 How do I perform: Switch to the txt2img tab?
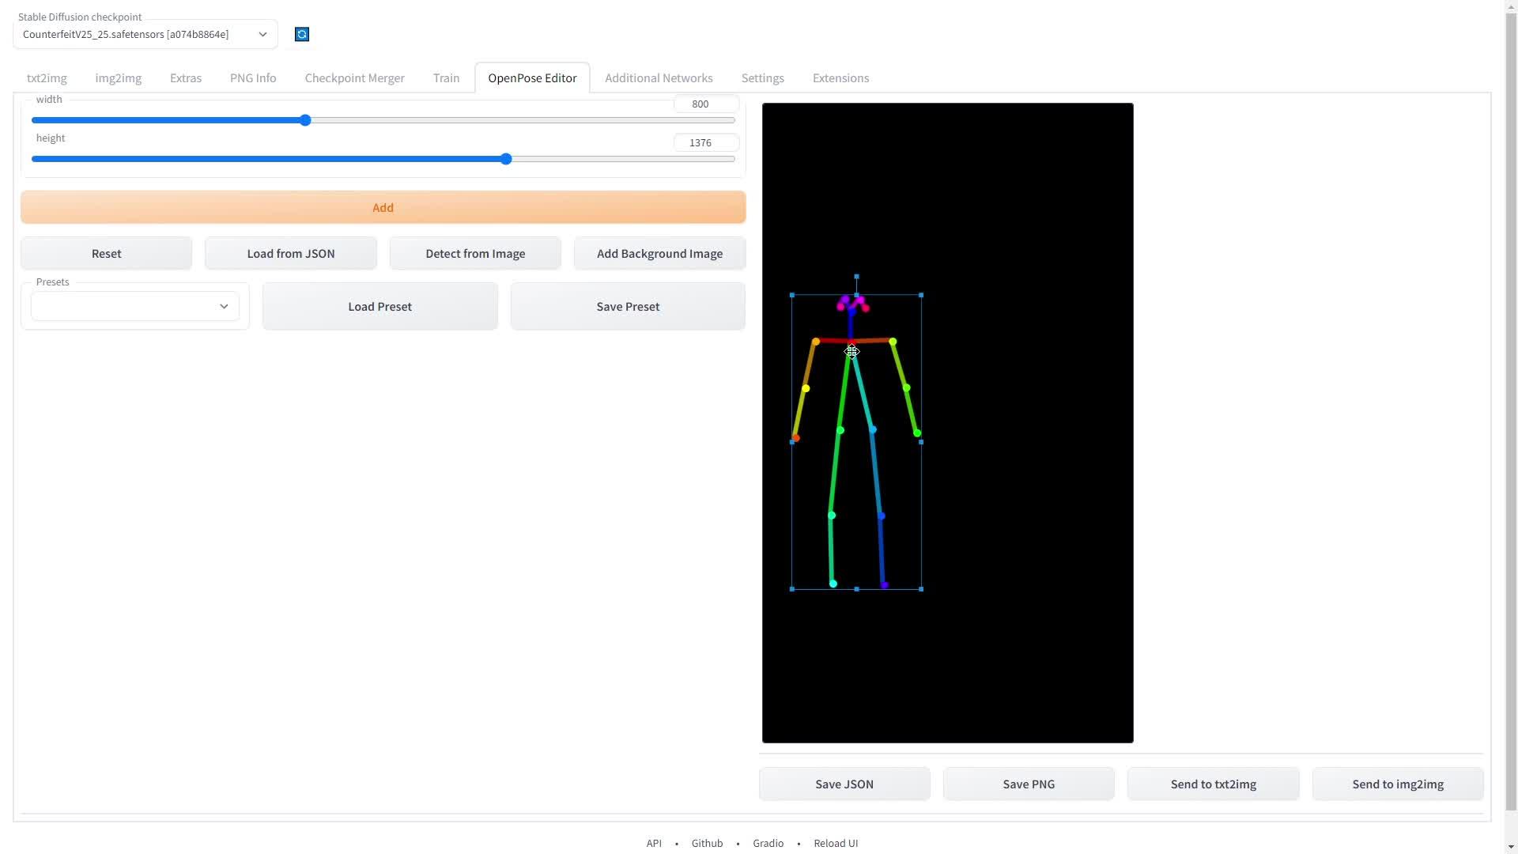47,78
